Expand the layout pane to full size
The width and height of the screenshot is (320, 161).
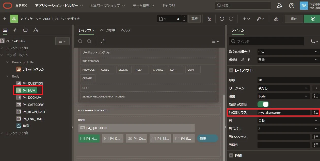[103, 41]
